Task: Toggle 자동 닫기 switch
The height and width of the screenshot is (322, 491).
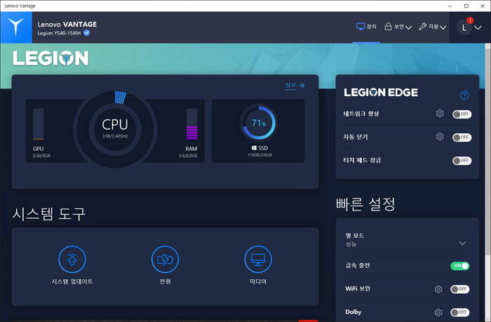Action: click(462, 137)
